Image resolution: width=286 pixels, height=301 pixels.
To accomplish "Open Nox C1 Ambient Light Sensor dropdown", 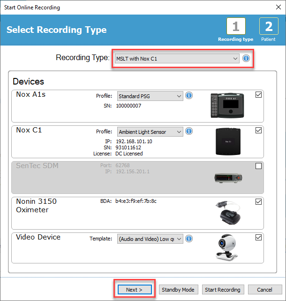I will coord(150,131).
